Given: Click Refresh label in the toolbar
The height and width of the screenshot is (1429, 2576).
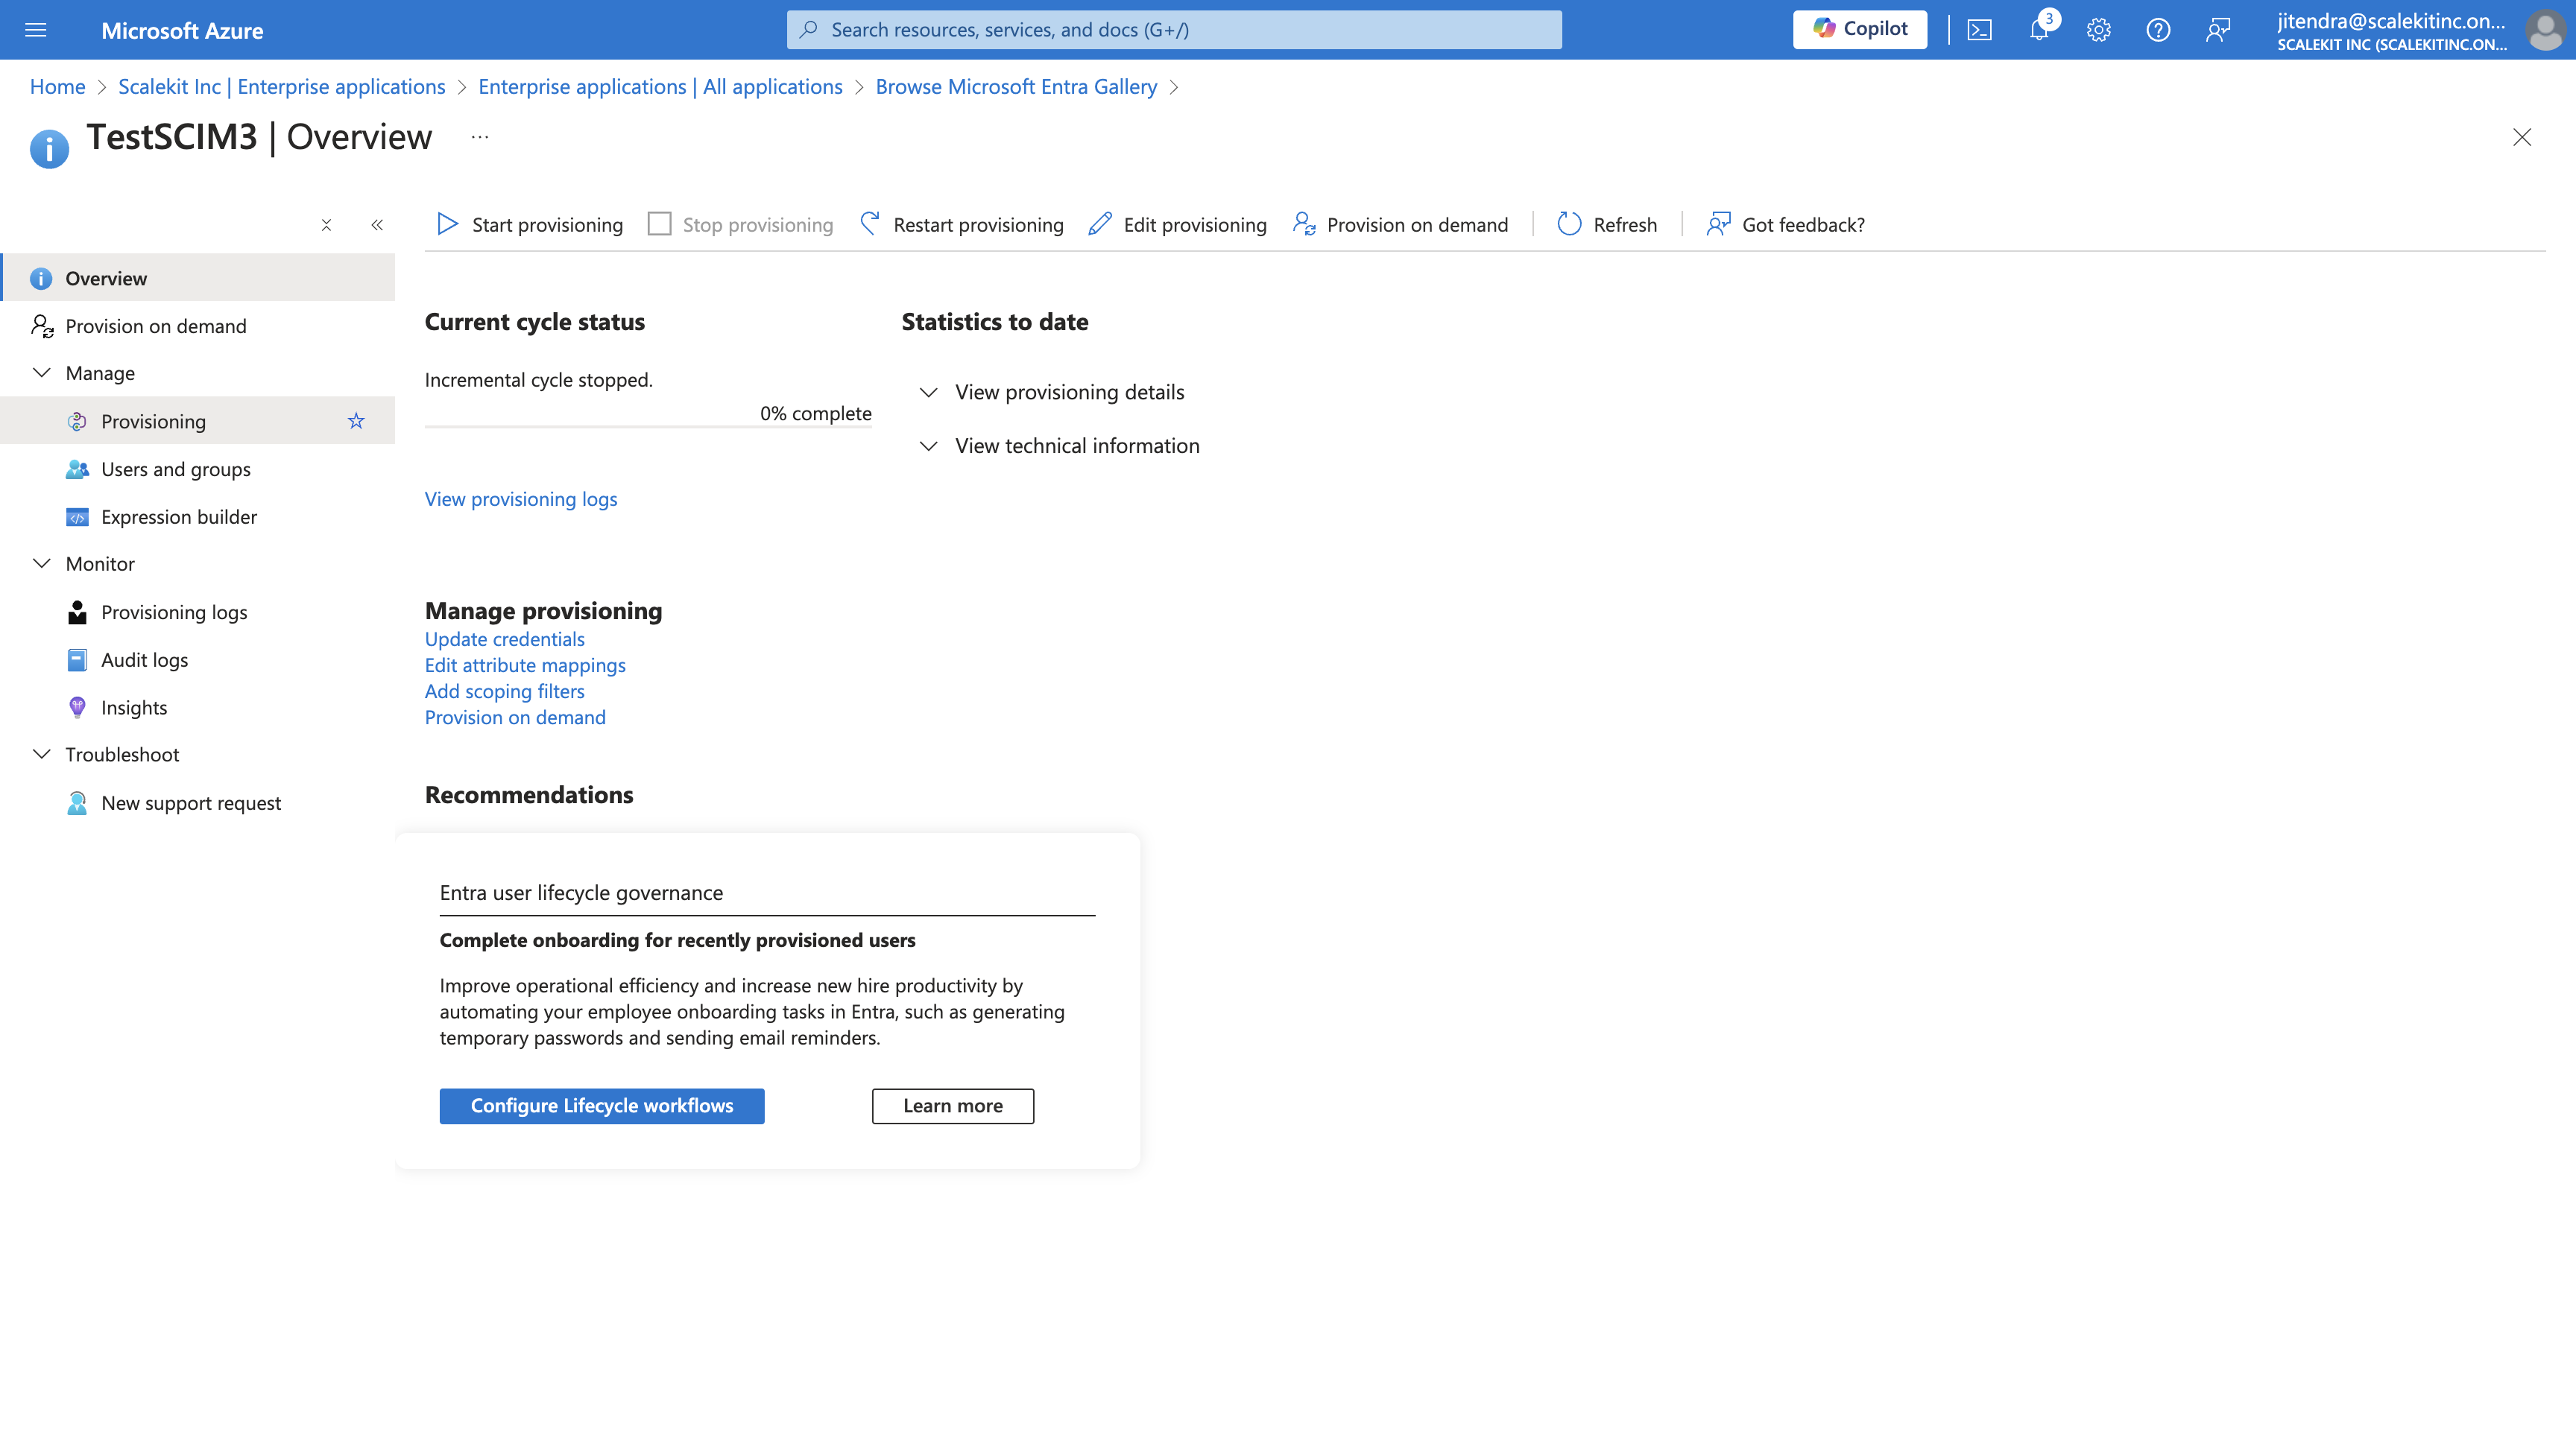Looking at the screenshot, I should coord(1625,225).
